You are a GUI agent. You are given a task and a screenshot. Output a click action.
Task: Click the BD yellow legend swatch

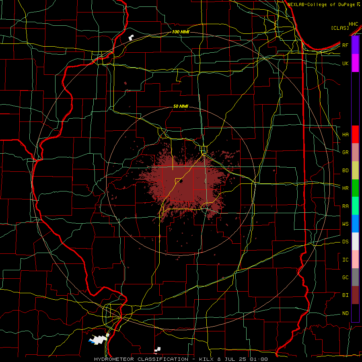pyautogui.click(x=355, y=171)
